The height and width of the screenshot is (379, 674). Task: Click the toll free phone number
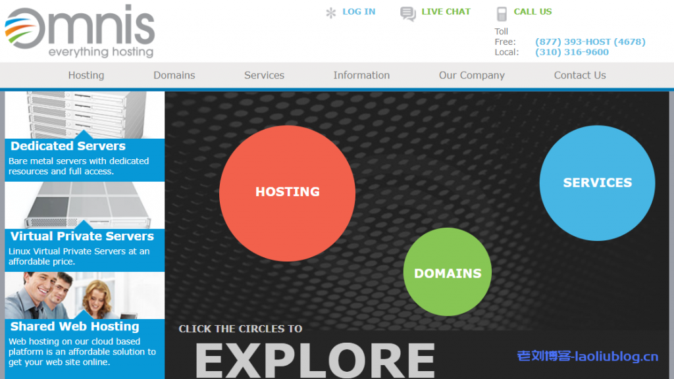click(x=590, y=41)
